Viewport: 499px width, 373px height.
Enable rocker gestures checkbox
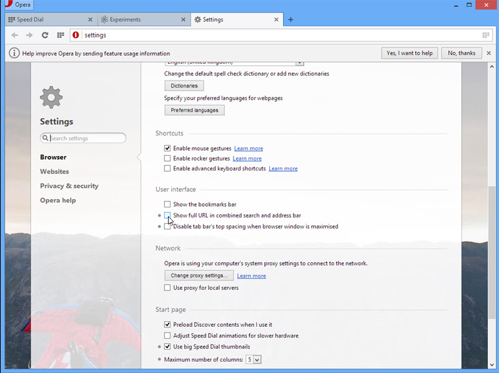click(167, 158)
